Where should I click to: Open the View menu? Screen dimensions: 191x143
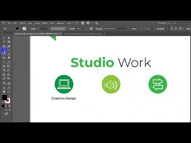[x=52, y=23]
